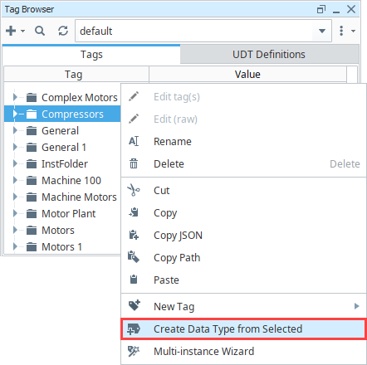
Task: Click the trash can Delete icon
Action: tap(134, 164)
